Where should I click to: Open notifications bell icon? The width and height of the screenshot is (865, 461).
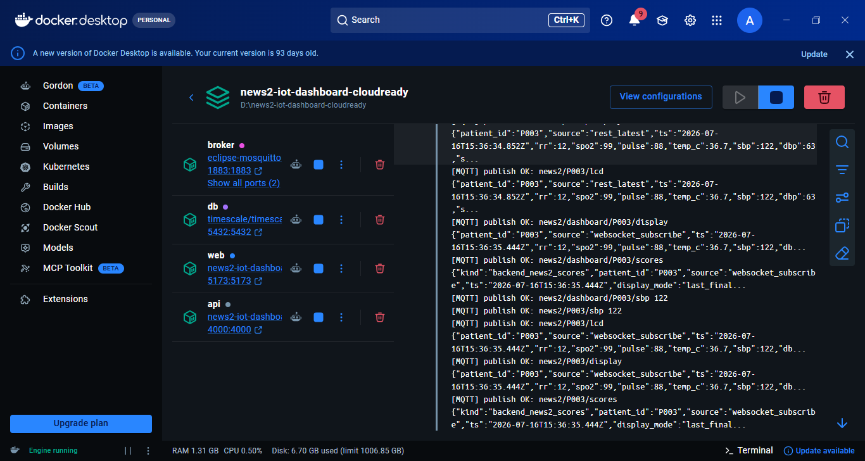(x=635, y=20)
